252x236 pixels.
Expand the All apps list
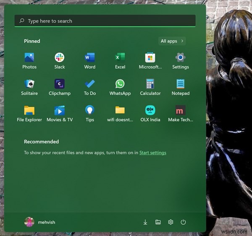[172, 41]
